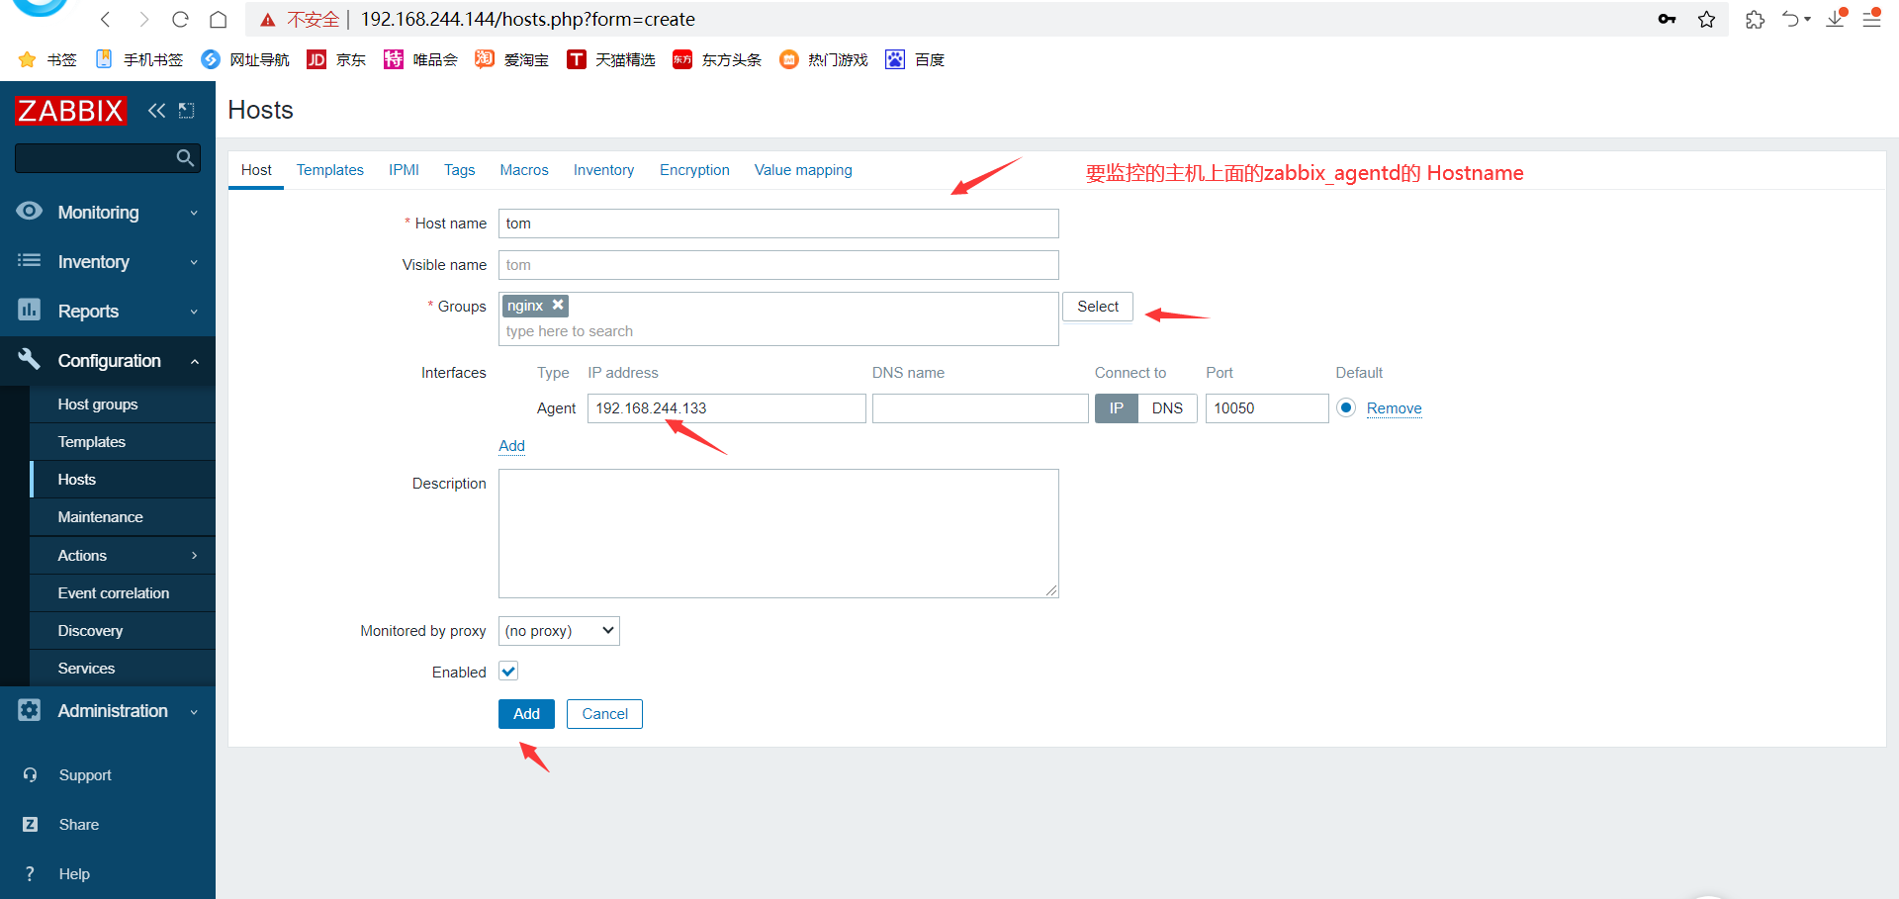Set Connect to DNS
This screenshot has height=899, width=1899.
pos(1167,408)
